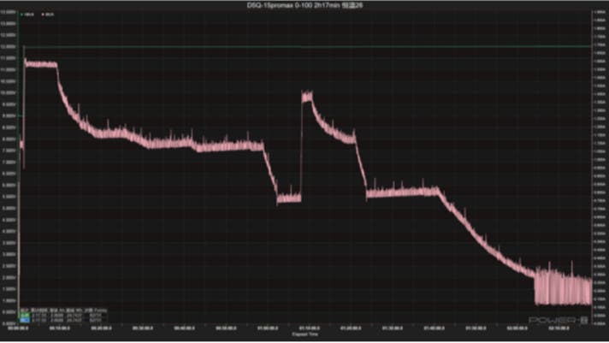Click the green VBUS legend color marker

pos(22,16)
